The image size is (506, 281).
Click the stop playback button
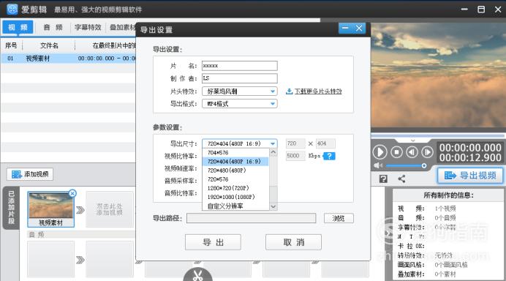[396, 152]
